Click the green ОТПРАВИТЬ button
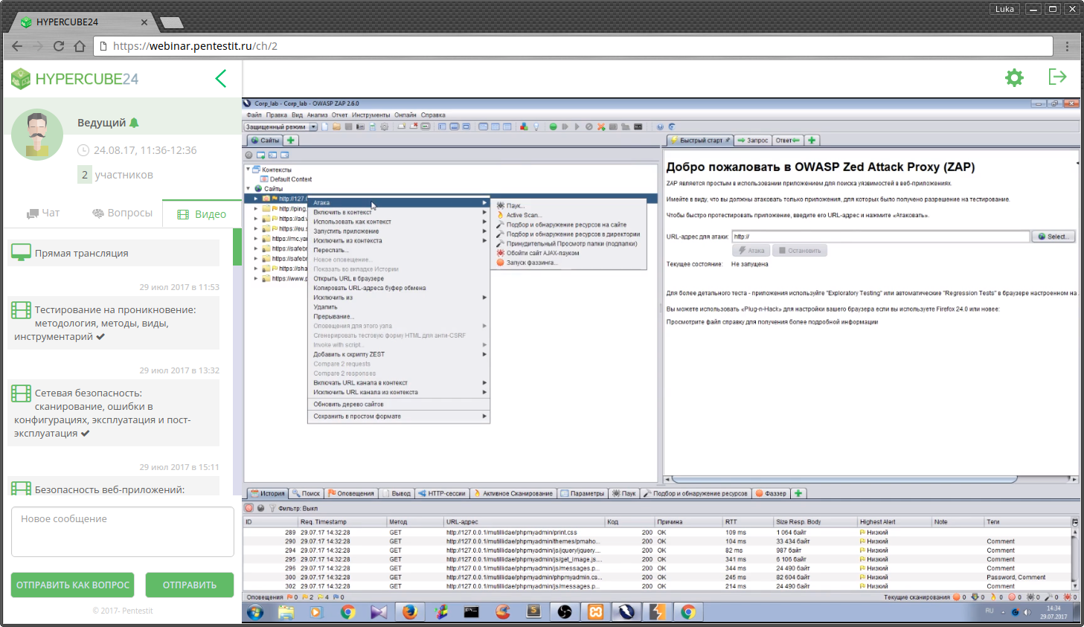This screenshot has width=1084, height=627. [x=190, y=585]
